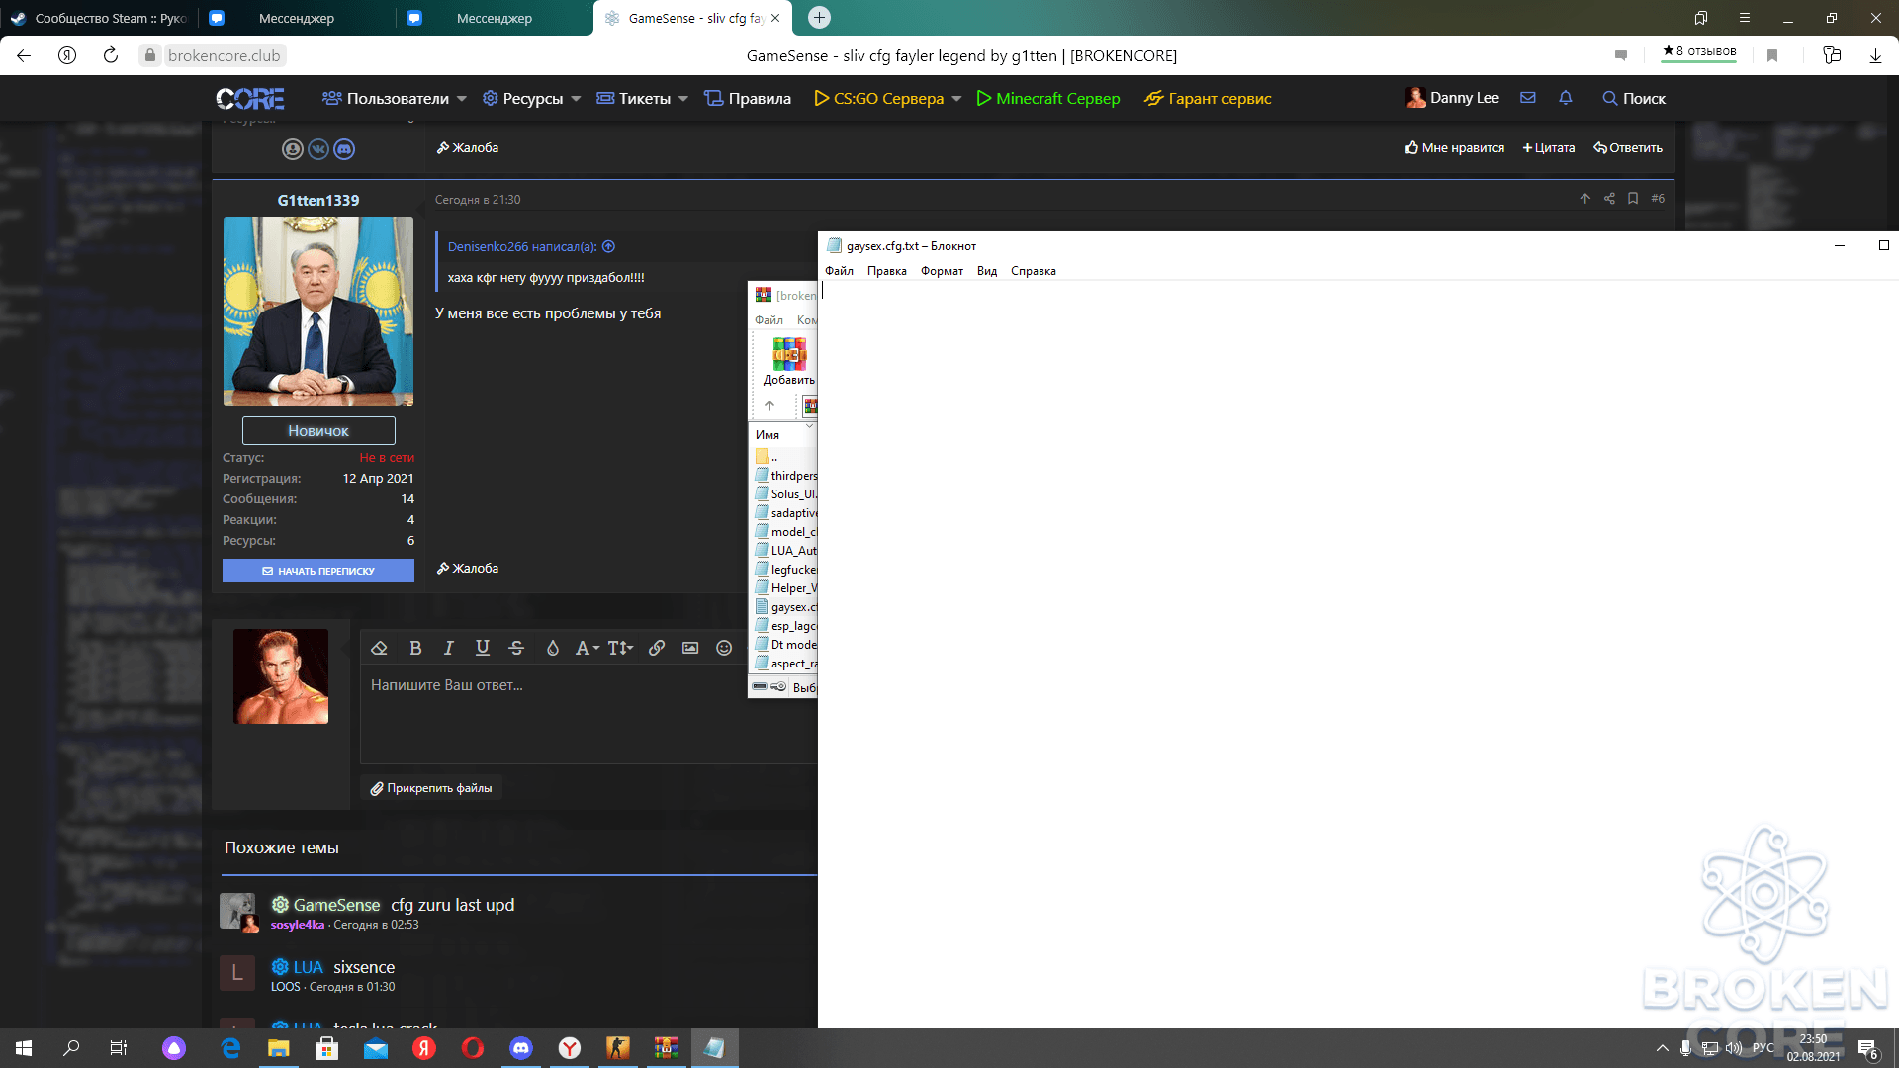Image resolution: width=1899 pixels, height=1068 pixels.
Task: Click Ответить on the upper post
Action: tap(1628, 148)
